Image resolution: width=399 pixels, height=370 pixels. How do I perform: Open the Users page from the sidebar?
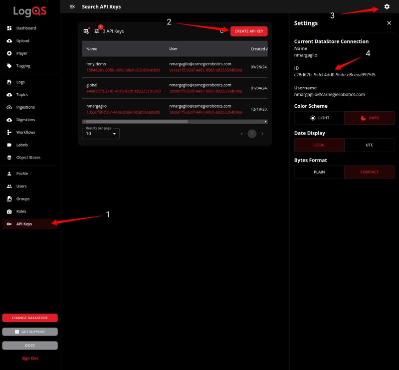pos(20,186)
